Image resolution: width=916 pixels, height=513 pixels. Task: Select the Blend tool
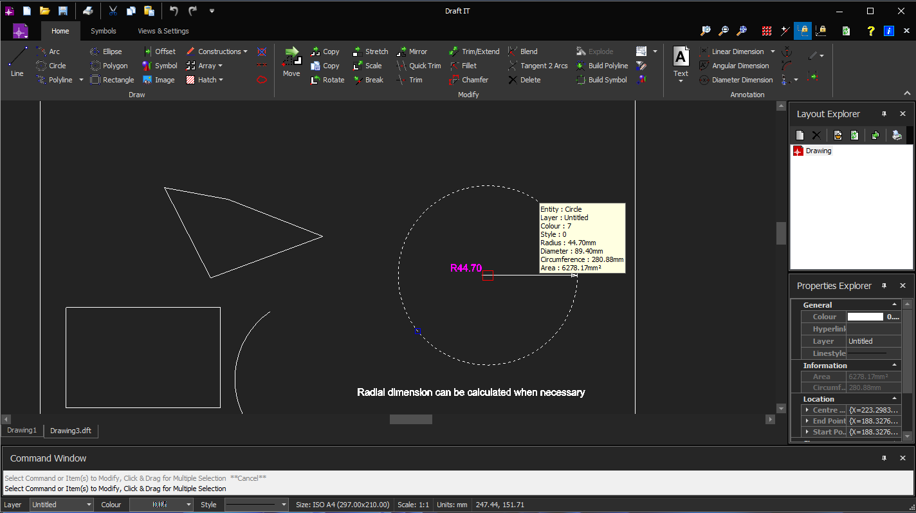[x=522, y=51]
